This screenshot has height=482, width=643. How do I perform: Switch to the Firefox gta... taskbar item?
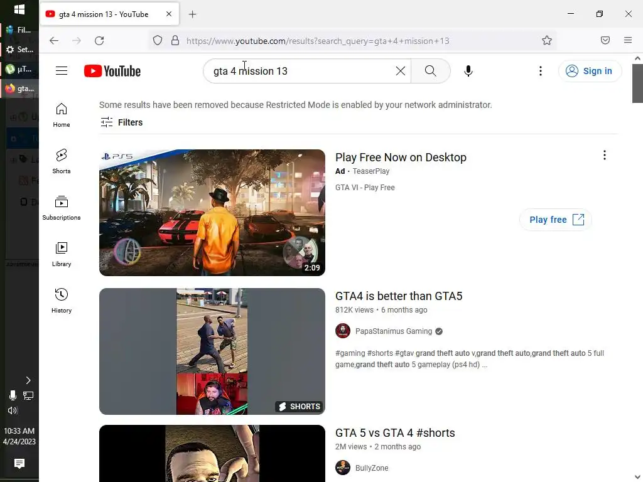tap(19, 88)
